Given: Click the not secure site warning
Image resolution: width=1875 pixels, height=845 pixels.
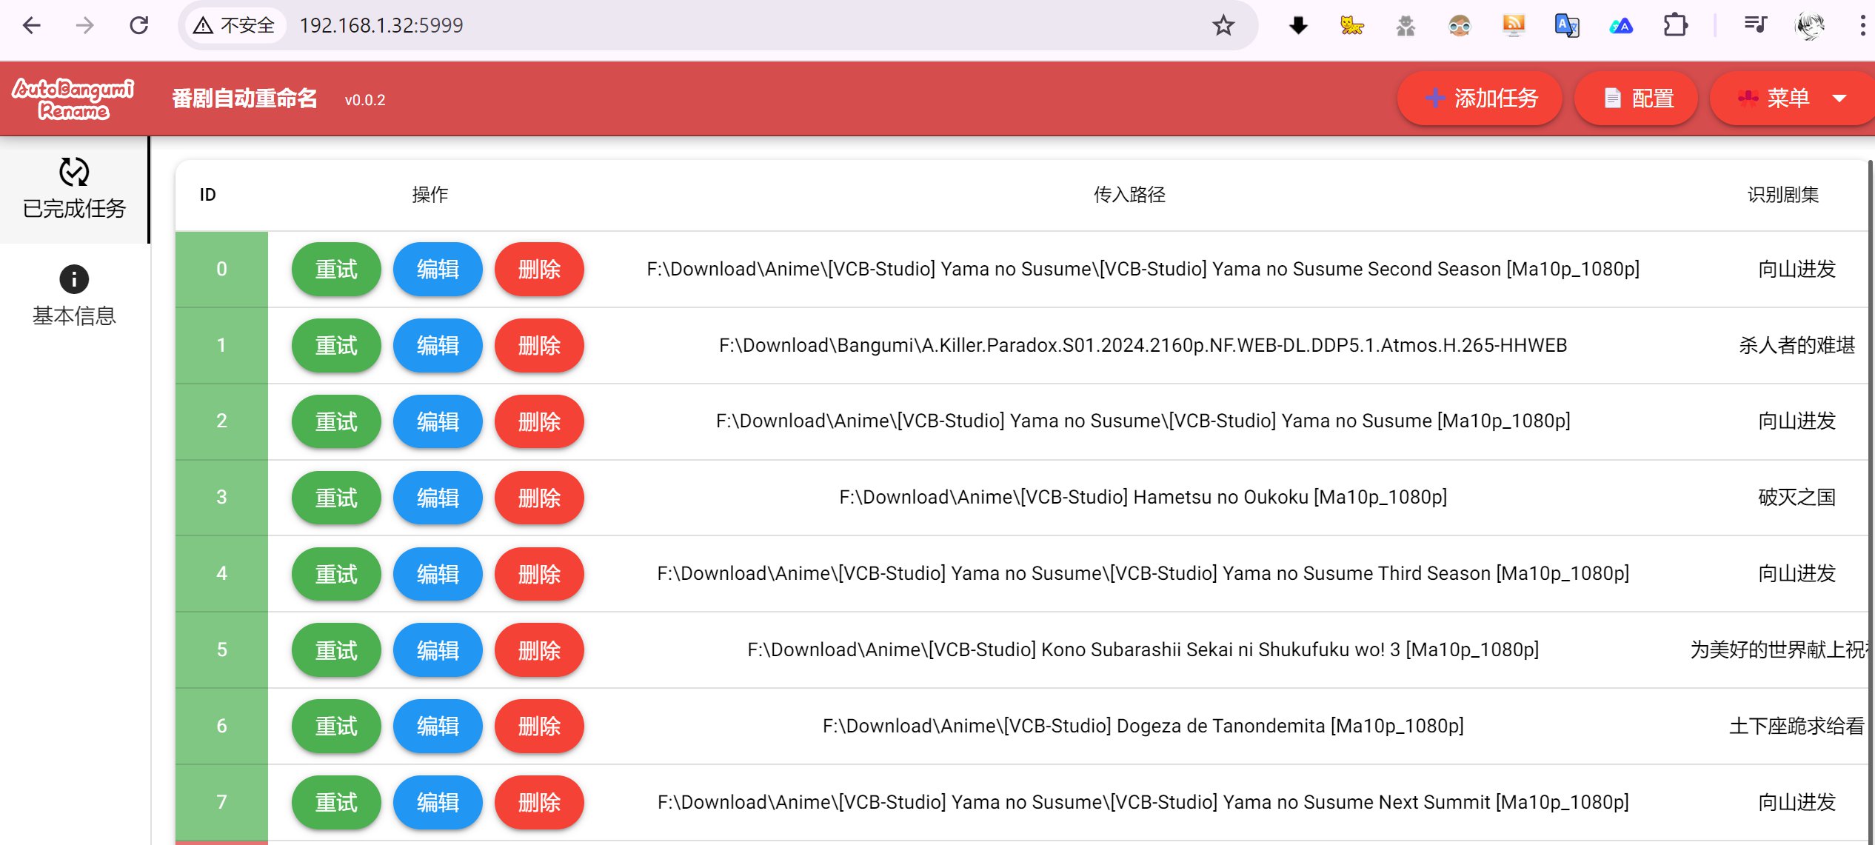Looking at the screenshot, I should coord(235,25).
